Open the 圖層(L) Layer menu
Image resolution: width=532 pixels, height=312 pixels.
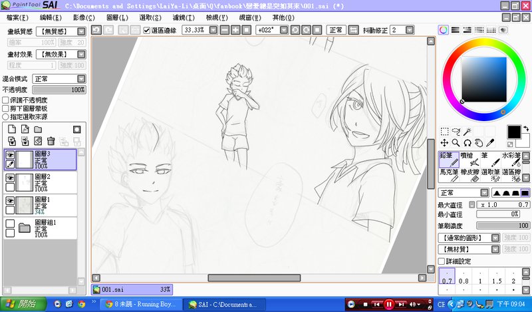pyautogui.click(x=117, y=18)
